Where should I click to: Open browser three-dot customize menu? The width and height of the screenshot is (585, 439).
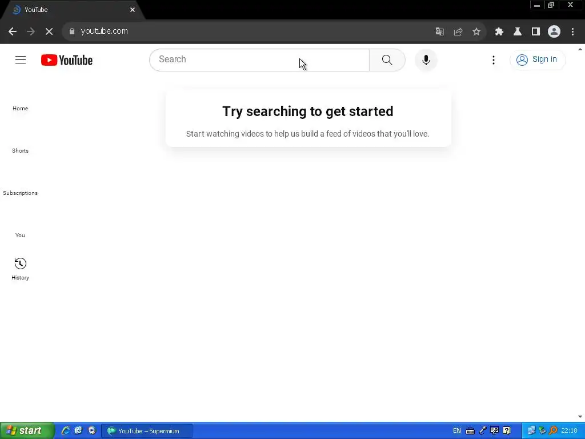pos(572,31)
